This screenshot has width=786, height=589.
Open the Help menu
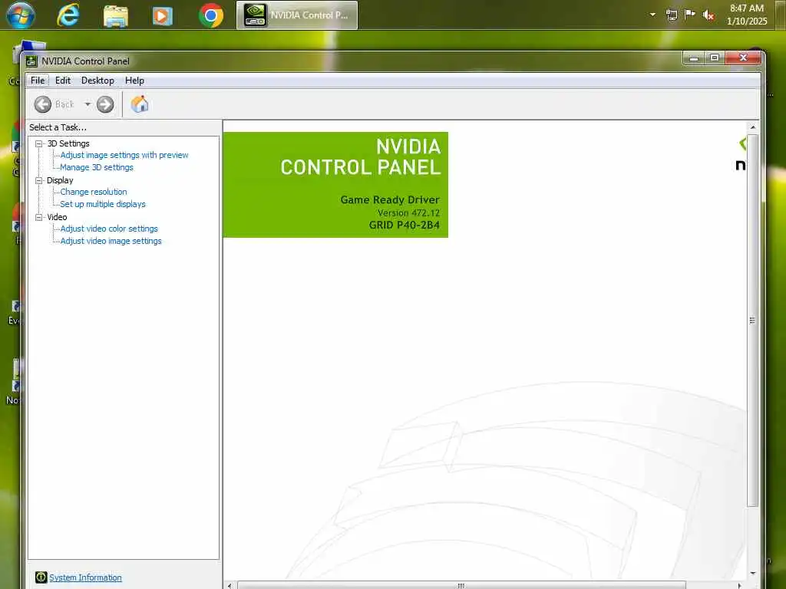(134, 80)
